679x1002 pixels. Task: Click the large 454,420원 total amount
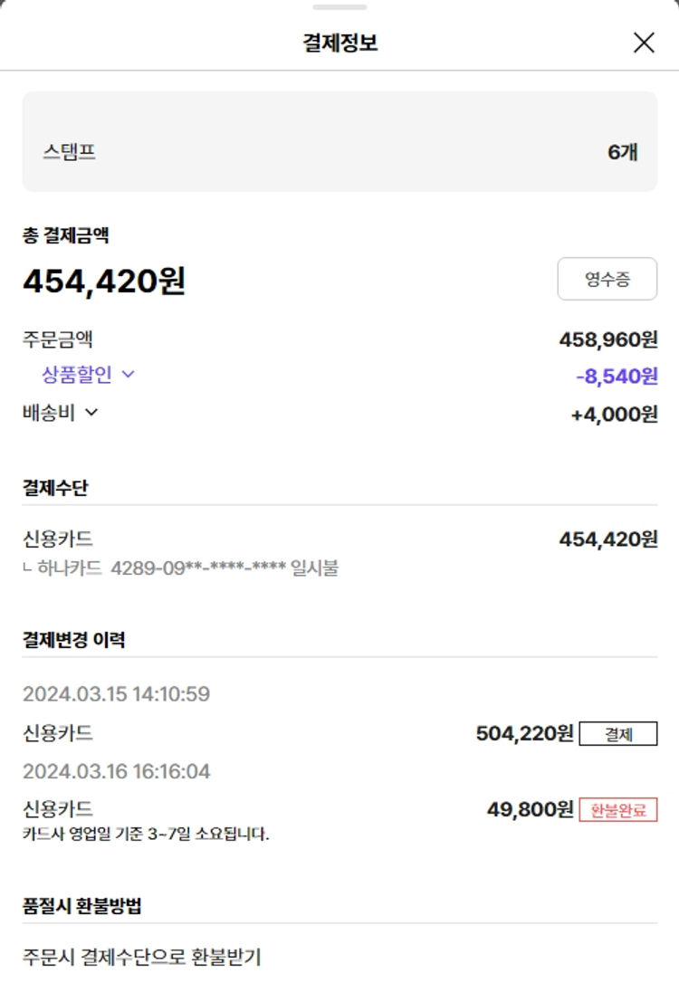[x=104, y=282]
